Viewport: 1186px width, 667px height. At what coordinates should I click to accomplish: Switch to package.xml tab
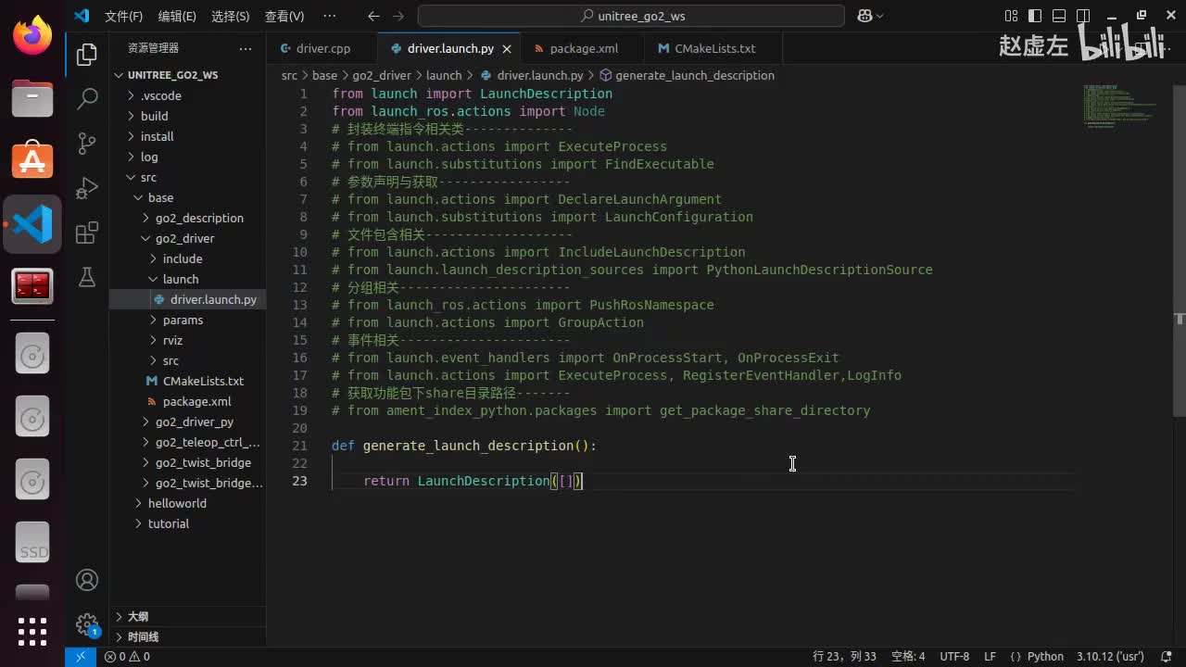pos(583,48)
